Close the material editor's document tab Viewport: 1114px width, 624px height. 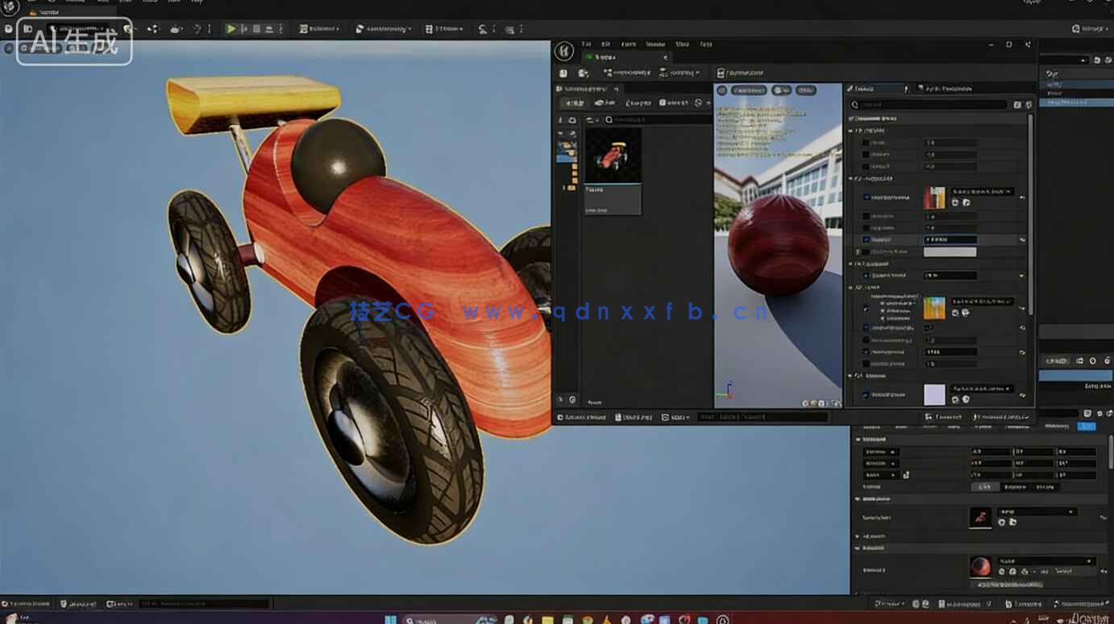[x=665, y=57]
